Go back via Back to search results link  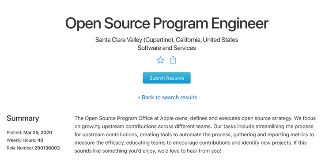167,97
